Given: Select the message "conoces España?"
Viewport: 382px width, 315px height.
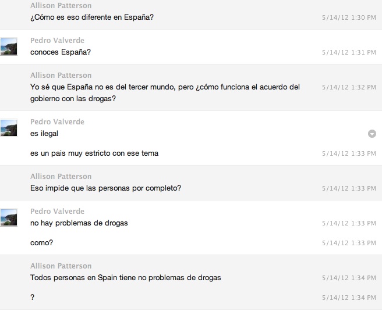Looking at the screenshot, I should [61, 52].
